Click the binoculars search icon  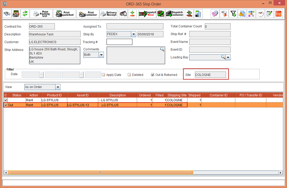7,14
